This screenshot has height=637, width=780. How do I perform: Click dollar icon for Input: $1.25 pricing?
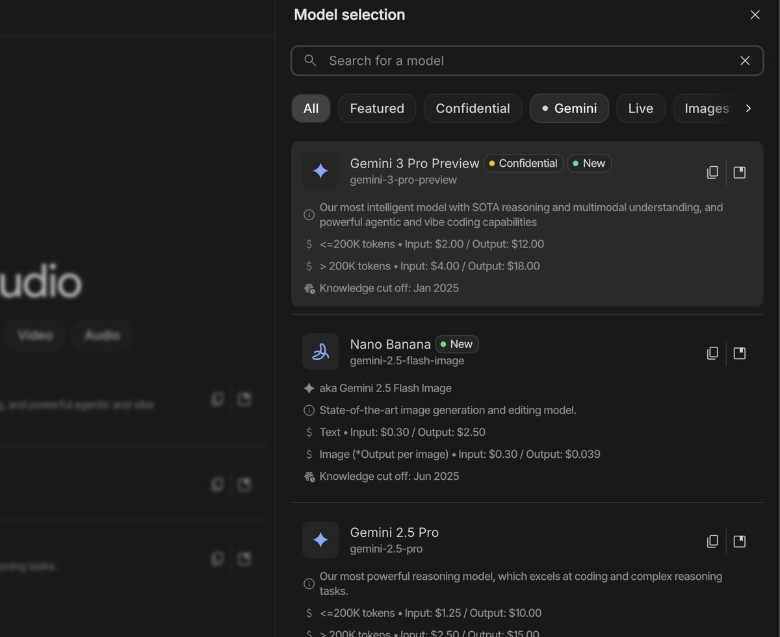click(309, 613)
